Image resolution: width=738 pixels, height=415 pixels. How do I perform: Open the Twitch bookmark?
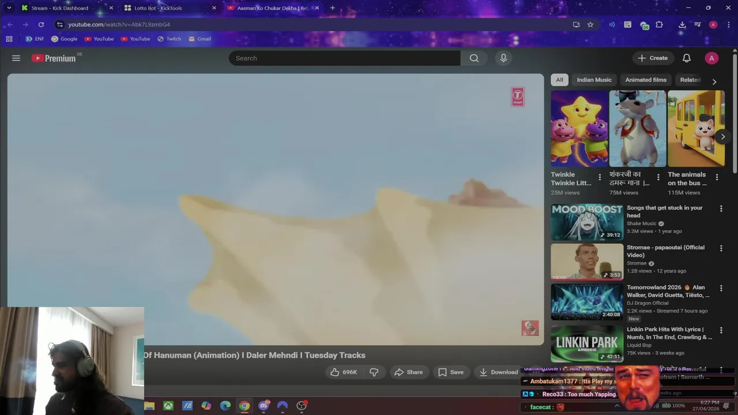point(169,39)
